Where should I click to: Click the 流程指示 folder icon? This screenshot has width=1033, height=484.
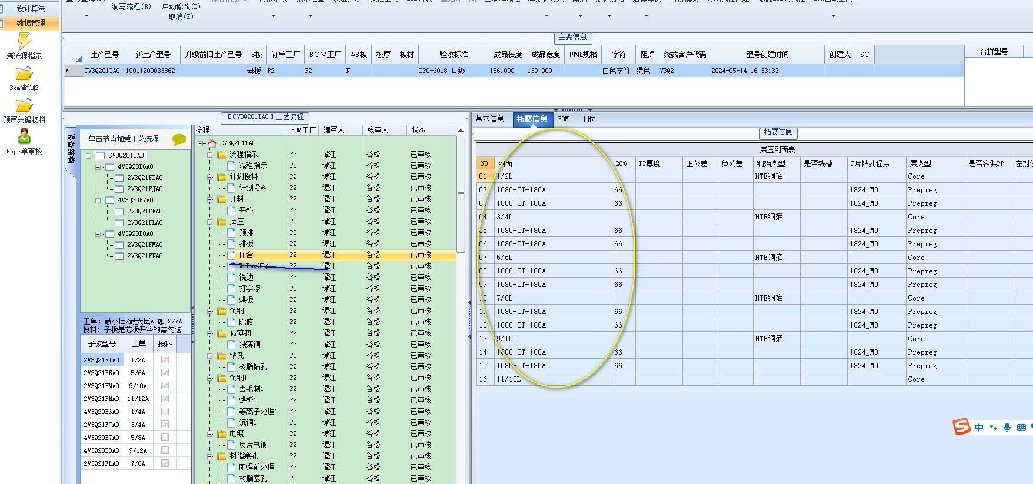point(222,155)
